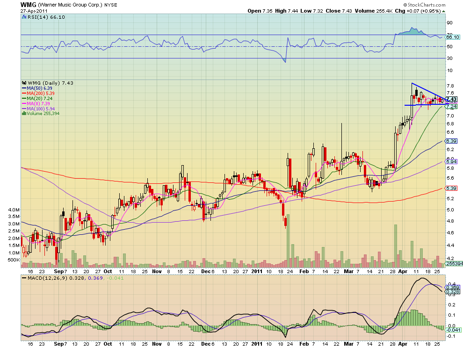Click the Open 7.35 quote value
Viewport: 463px width, 348px height.
260,11
